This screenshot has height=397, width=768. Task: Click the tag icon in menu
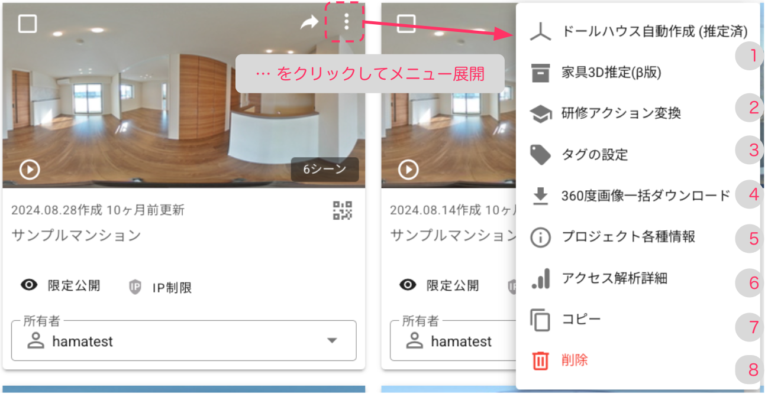tap(540, 155)
